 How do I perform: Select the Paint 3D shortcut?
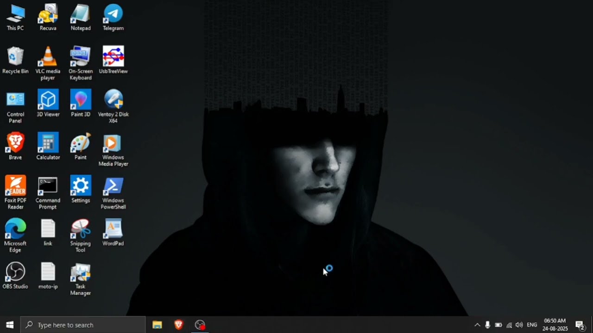coord(81,103)
